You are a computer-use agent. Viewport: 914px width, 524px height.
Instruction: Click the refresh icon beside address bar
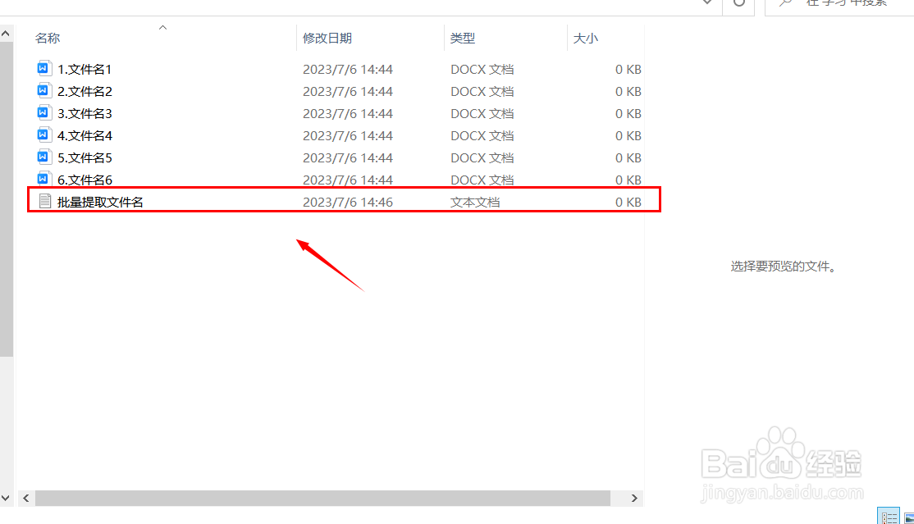click(739, 3)
